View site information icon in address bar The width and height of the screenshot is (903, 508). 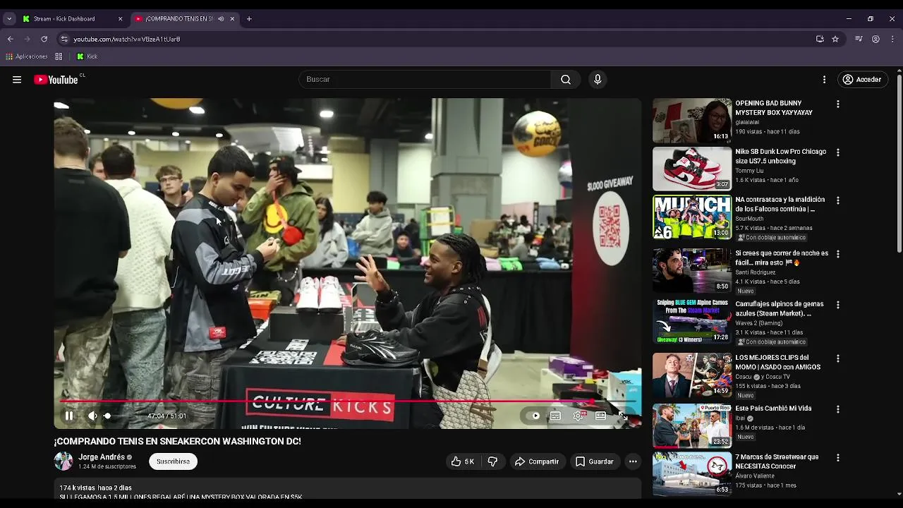[x=64, y=39]
